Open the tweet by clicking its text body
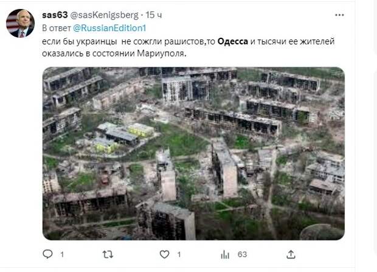377x272 pixels. click(188, 47)
